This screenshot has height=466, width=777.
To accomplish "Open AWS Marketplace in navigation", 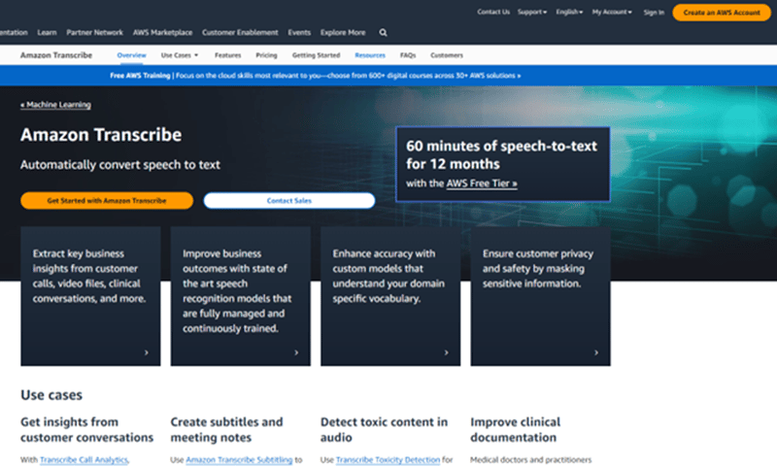I will pos(162,33).
